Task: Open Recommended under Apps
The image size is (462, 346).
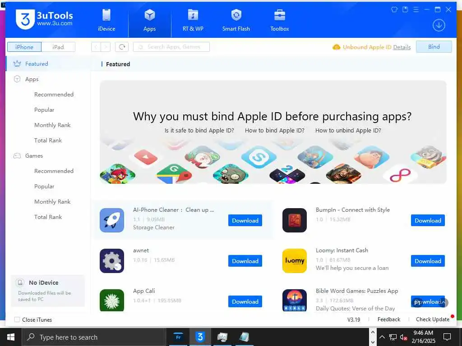Action: point(54,95)
